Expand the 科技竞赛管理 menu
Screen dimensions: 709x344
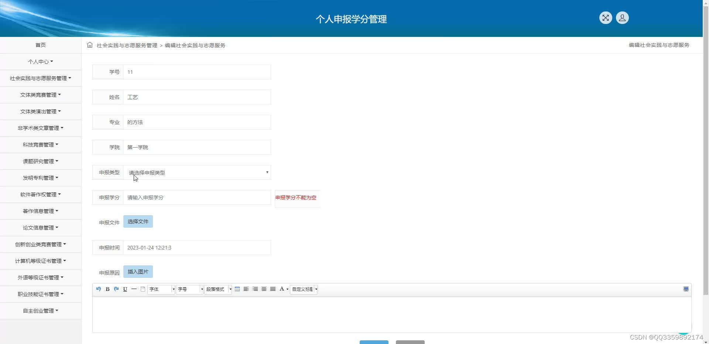point(41,145)
